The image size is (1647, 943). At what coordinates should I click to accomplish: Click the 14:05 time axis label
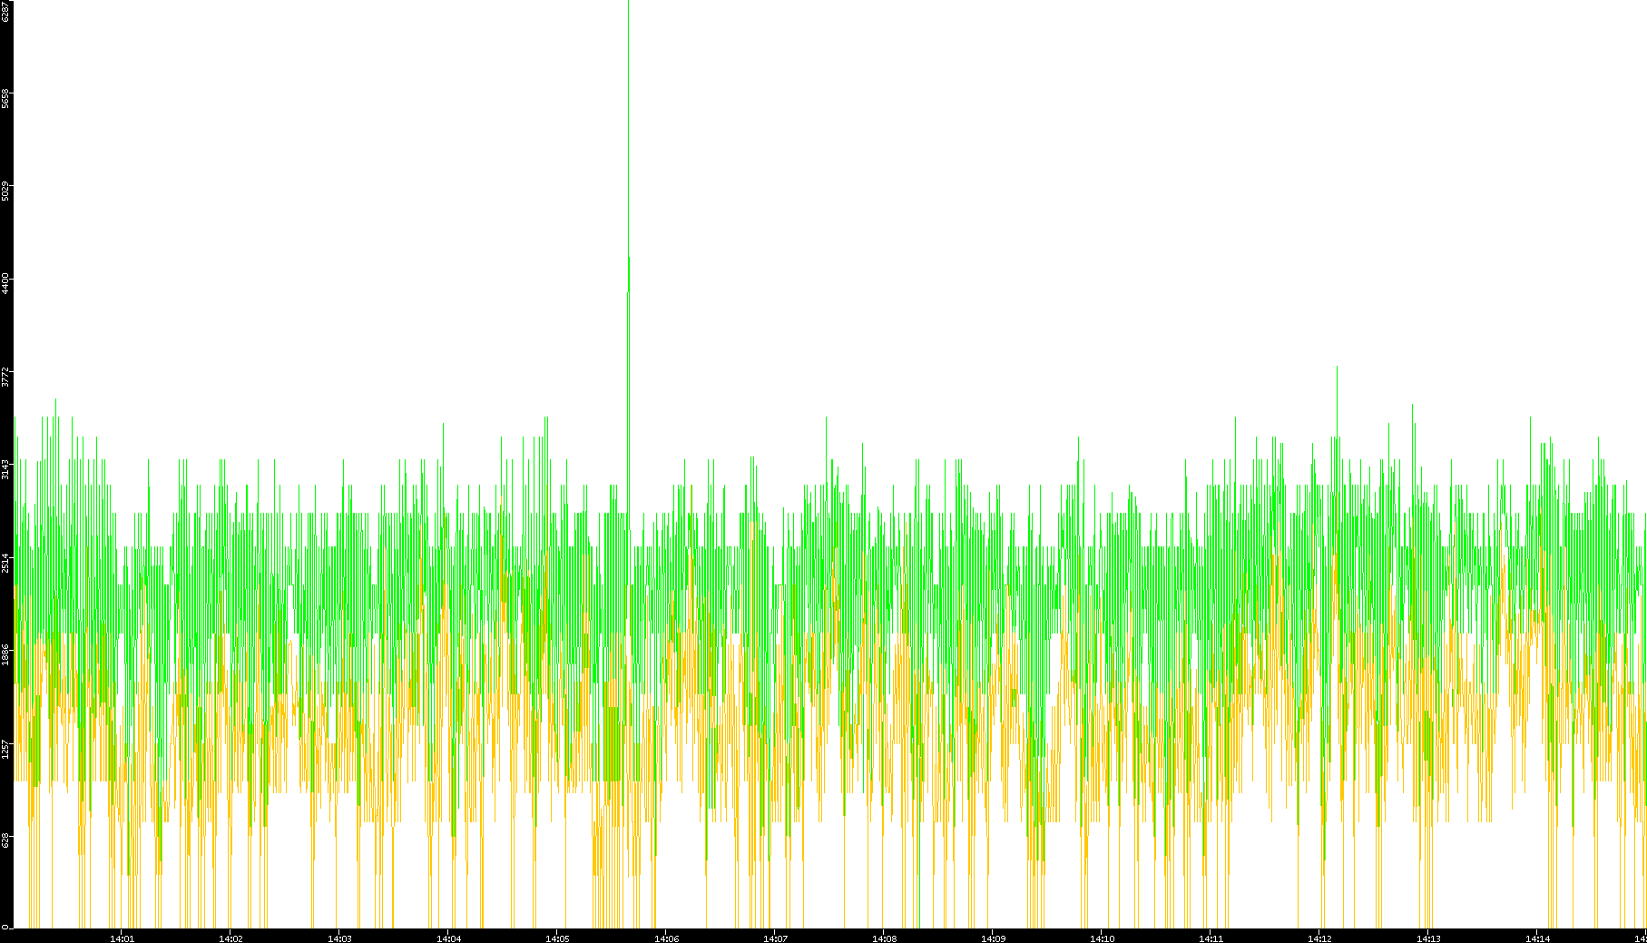coord(557,938)
